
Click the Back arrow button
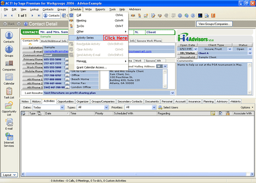(x=5, y=24)
